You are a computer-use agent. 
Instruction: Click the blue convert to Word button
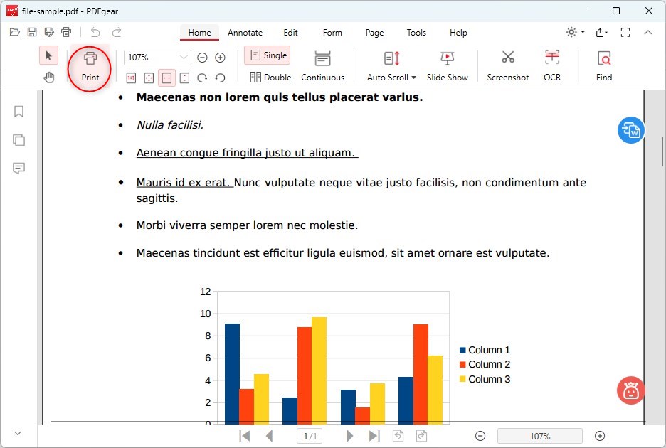(x=630, y=130)
